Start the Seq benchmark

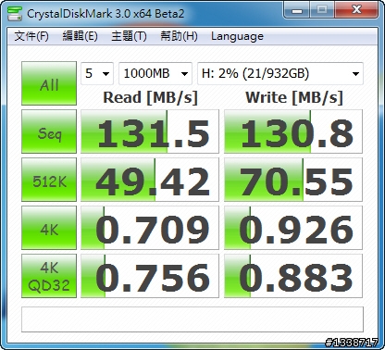point(49,131)
